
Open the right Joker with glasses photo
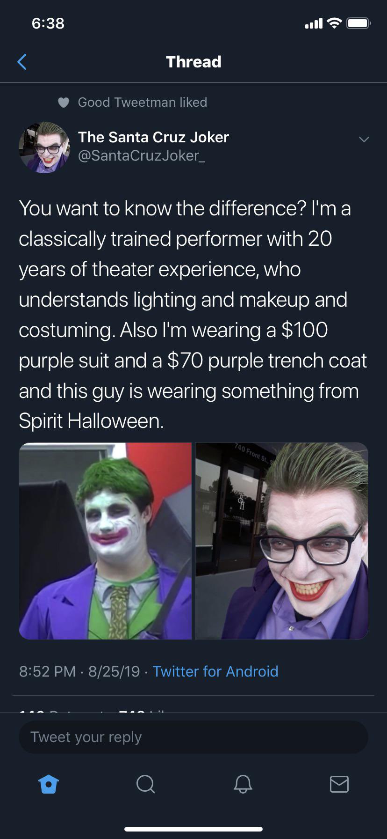tap(282, 541)
